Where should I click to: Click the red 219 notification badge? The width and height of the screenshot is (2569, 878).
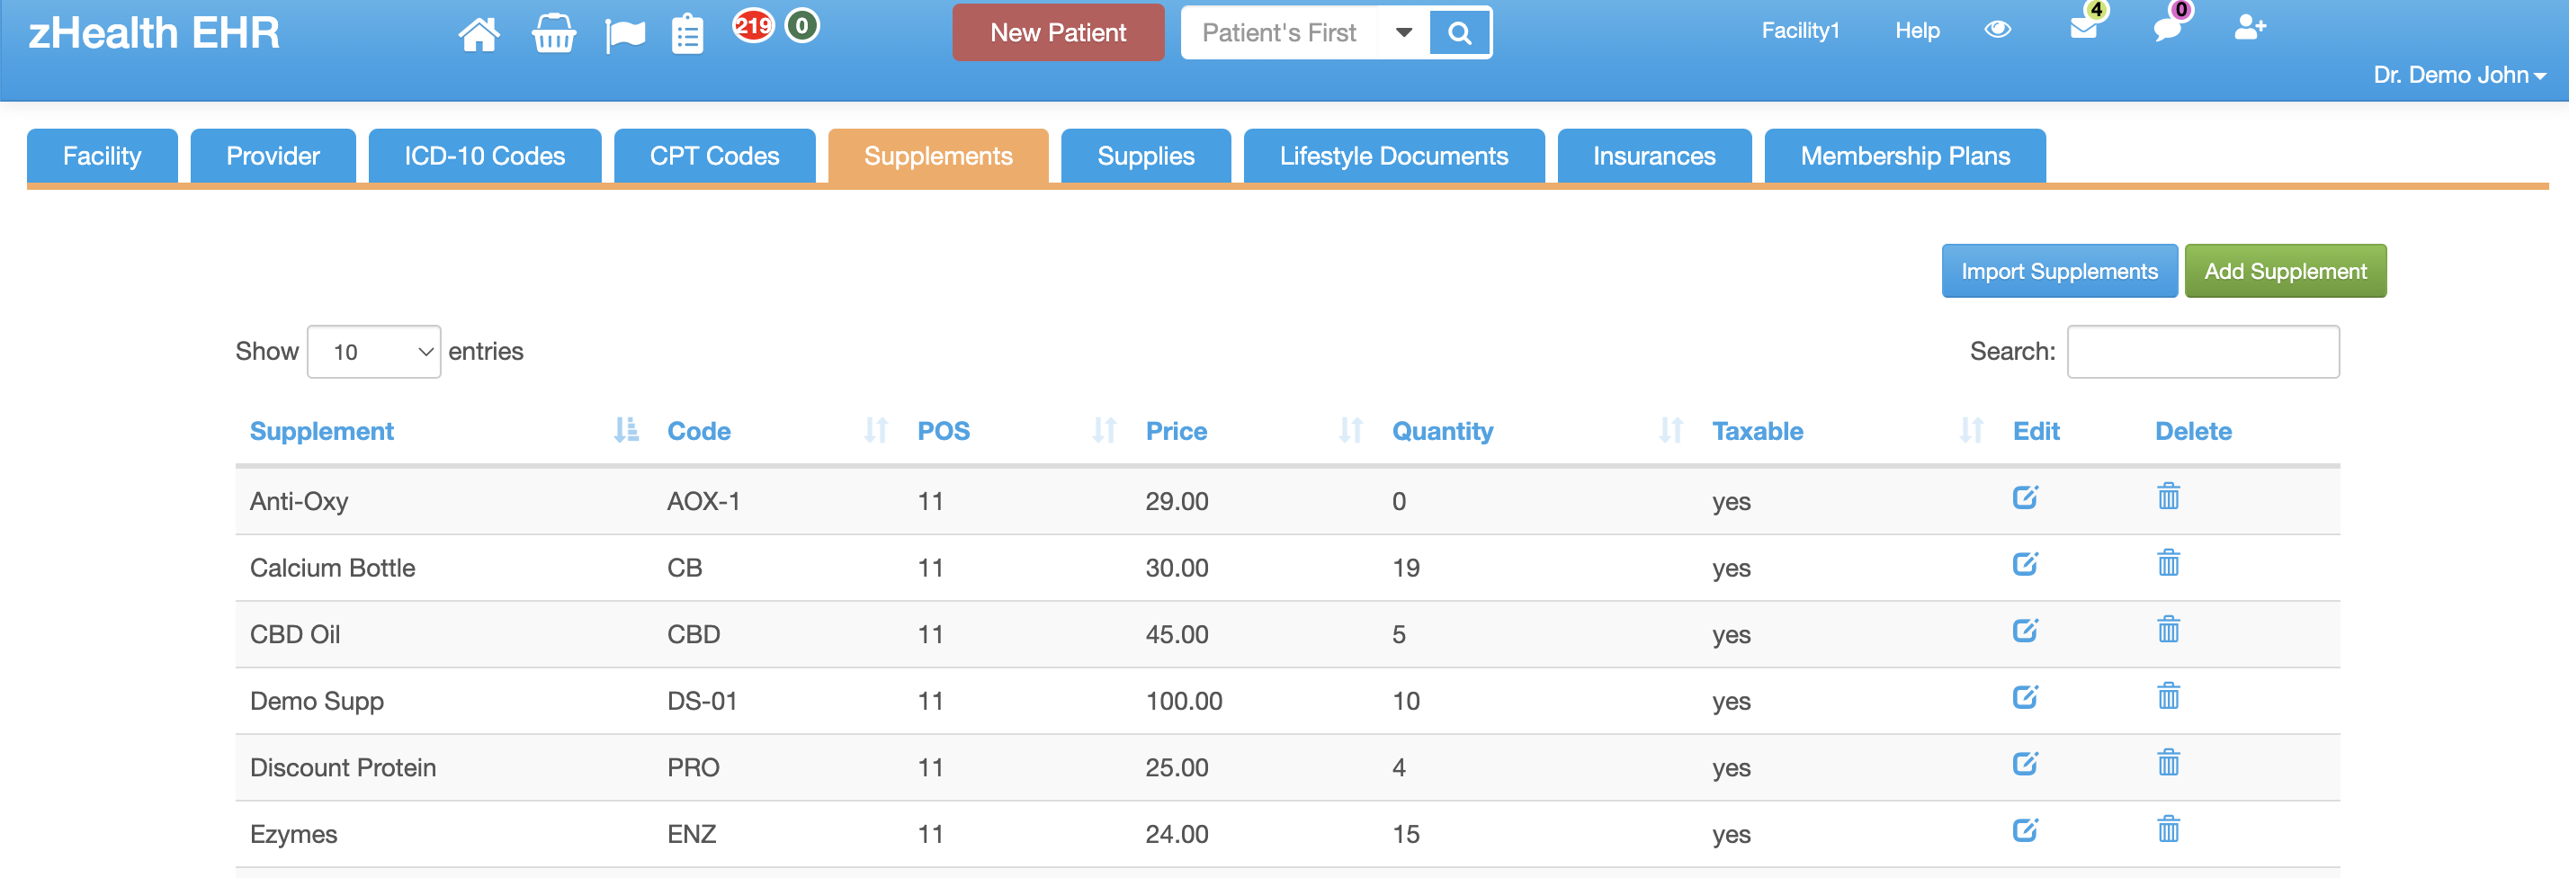pyautogui.click(x=753, y=25)
